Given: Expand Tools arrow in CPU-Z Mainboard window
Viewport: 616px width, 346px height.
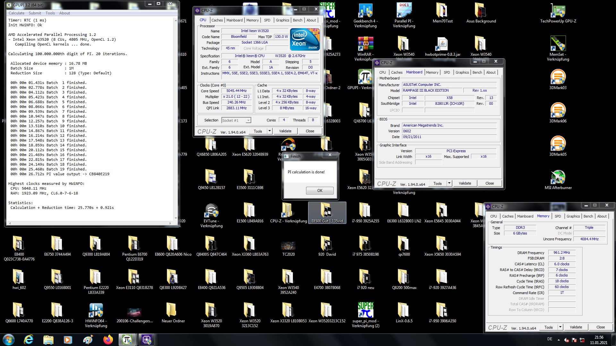Looking at the screenshot, I should click(449, 183).
